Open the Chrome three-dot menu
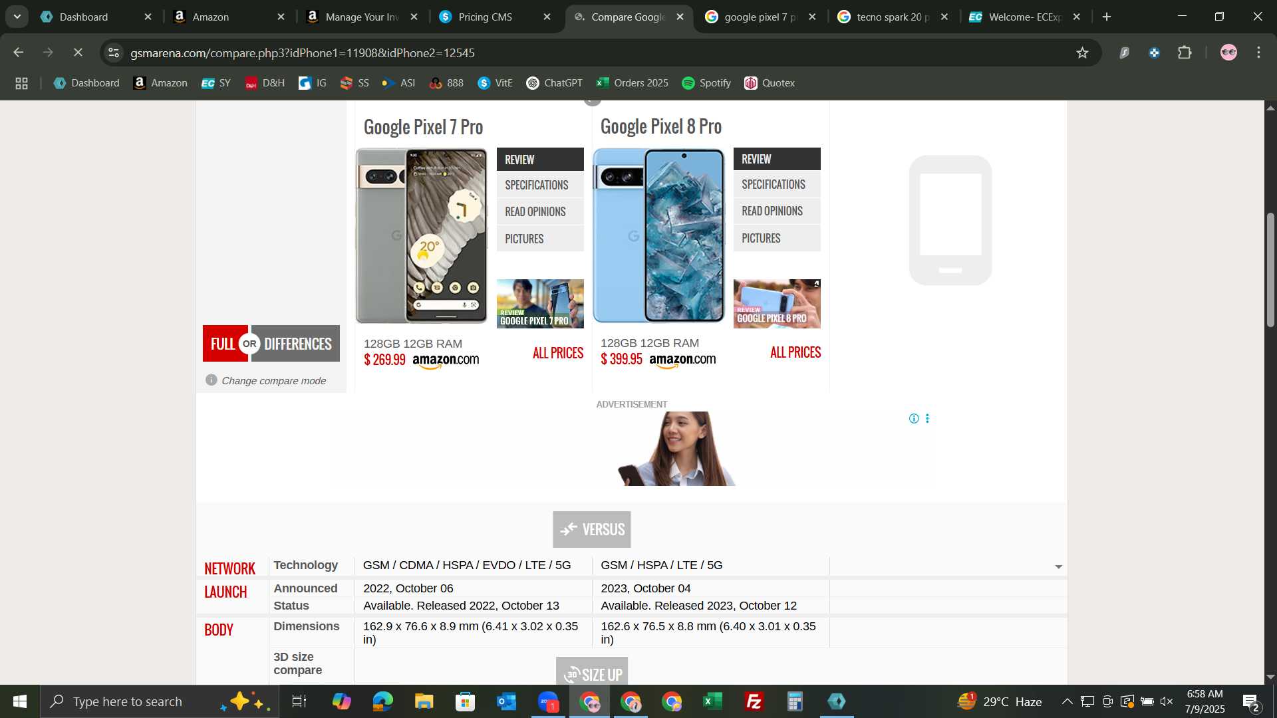Viewport: 1277px width, 718px height. (x=1258, y=53)
